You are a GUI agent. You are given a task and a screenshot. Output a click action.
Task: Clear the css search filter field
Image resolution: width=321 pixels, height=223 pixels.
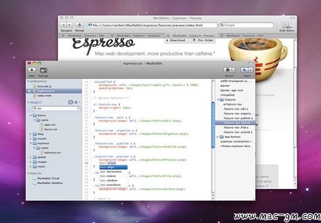[x=78, y=109]
